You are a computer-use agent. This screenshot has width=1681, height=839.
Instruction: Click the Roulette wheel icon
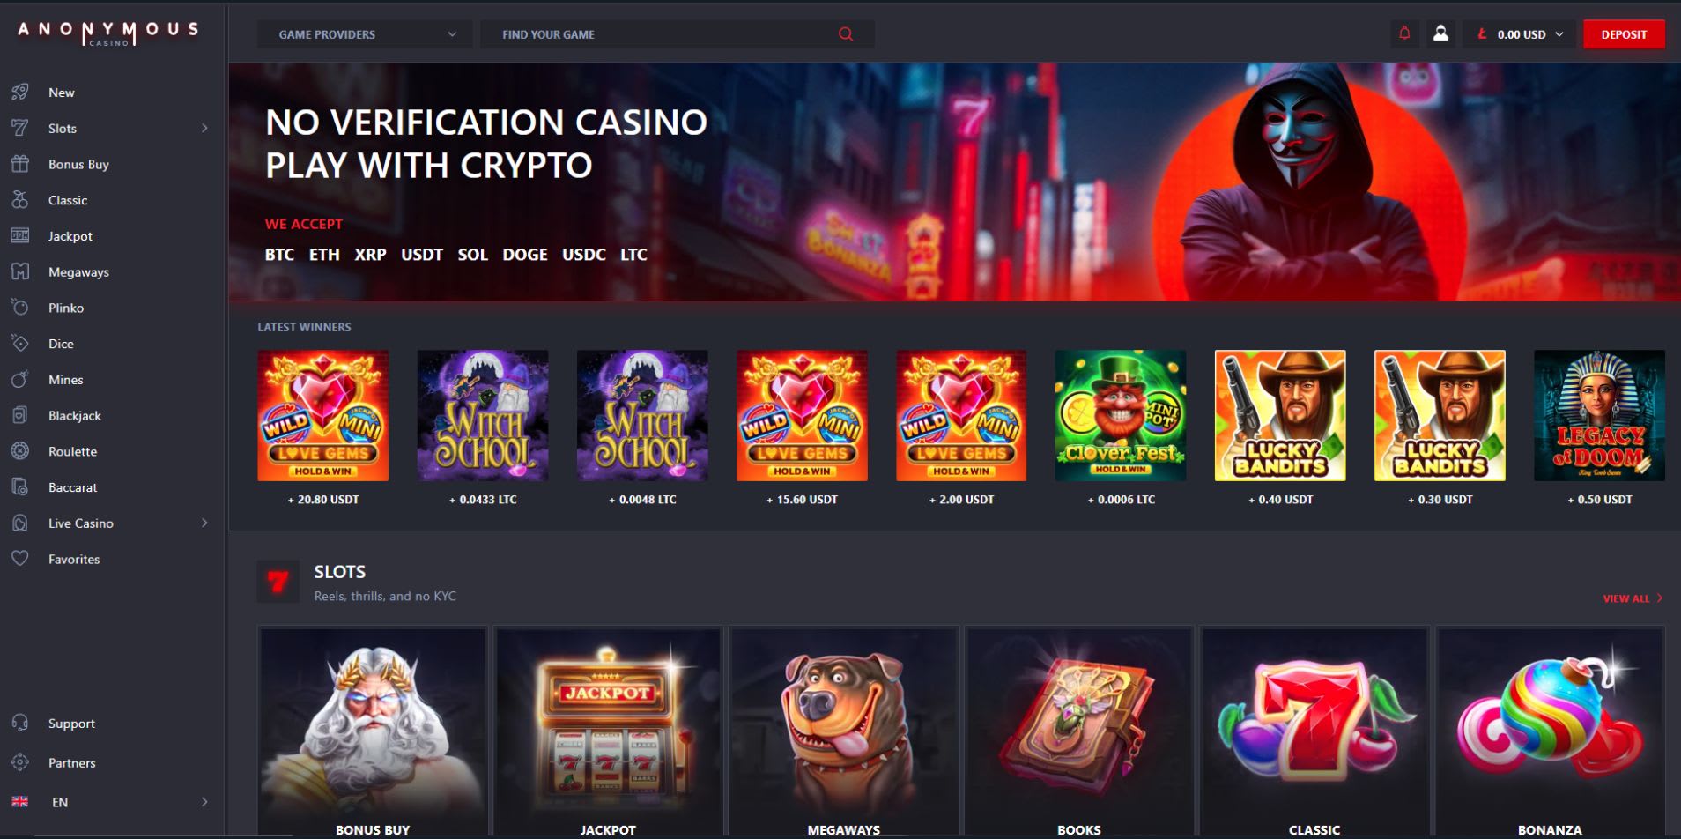click(x=20, y=451)
